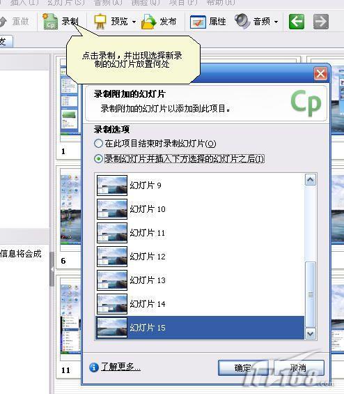Select 幻灯片 11 in the list
Image resolution: width=344 pixels, height=394 pixels.
200,233
